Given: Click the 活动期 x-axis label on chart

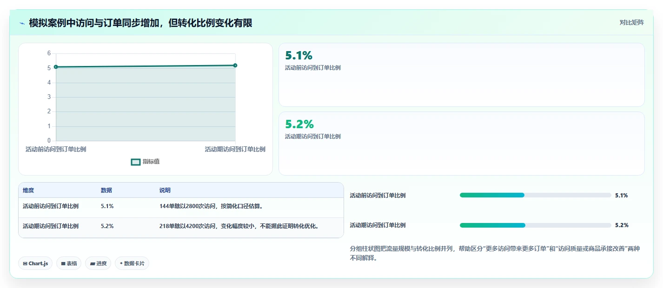Looking at the screenshot, I should click(235, 150).
